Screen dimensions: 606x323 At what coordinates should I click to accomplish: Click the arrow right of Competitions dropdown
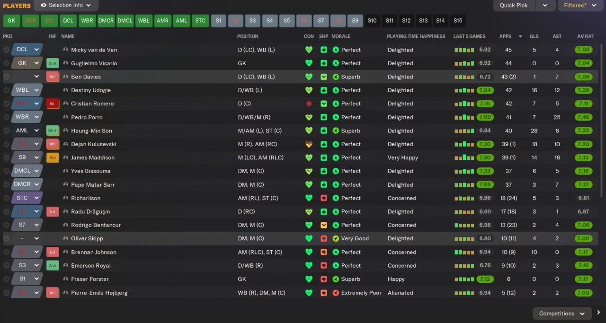(x=599, y=313)
